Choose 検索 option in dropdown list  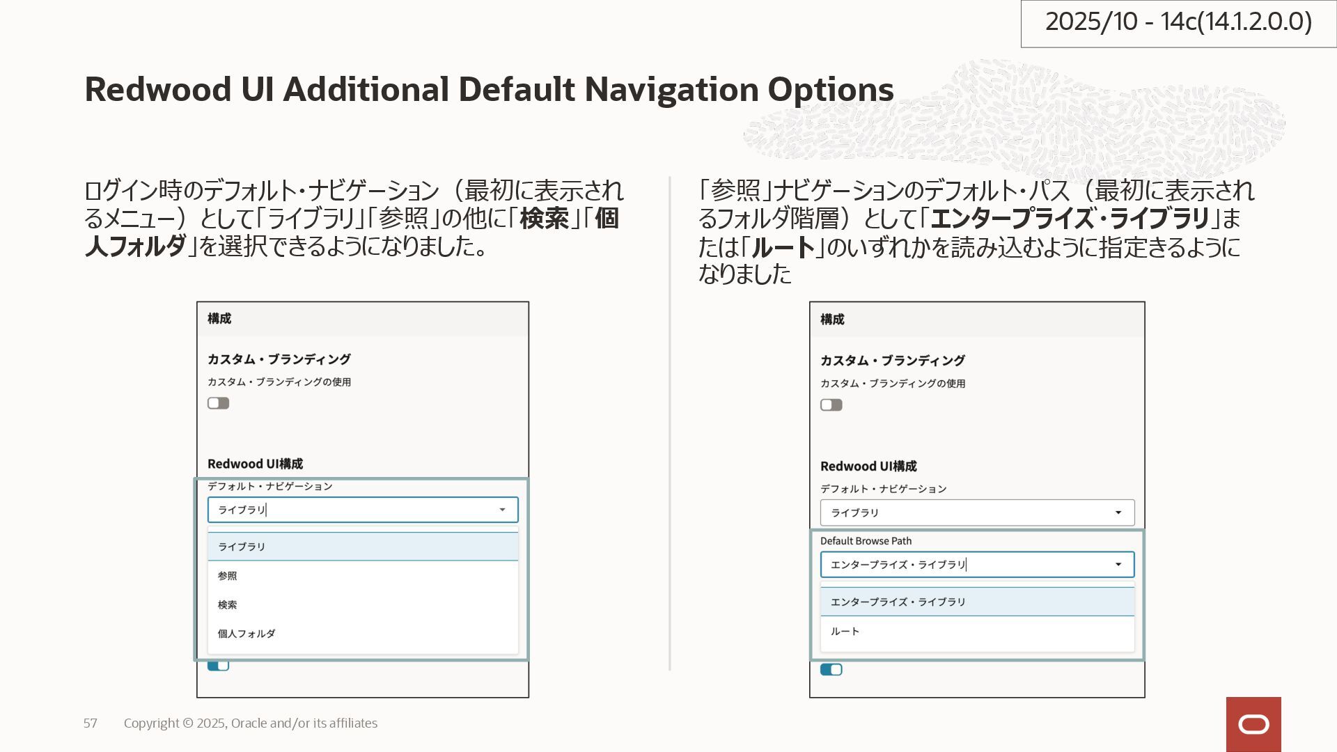(x=228, y=605)
